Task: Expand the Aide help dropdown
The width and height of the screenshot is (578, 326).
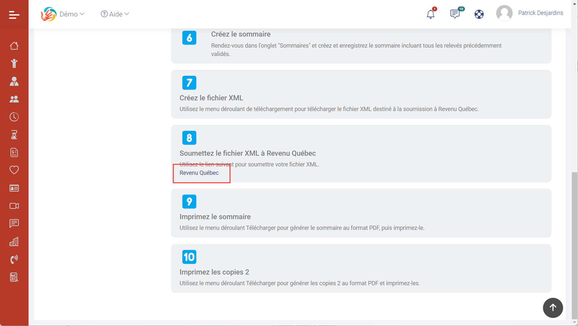Action: point(115,14)
